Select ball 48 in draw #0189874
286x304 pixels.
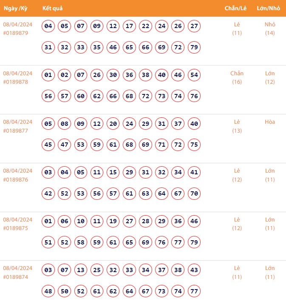point(48,291)
